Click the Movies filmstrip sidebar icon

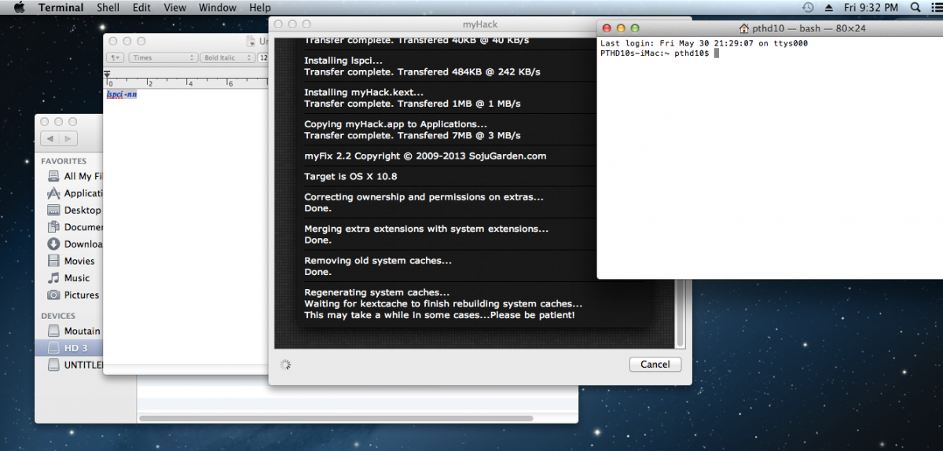coord(53,261)
